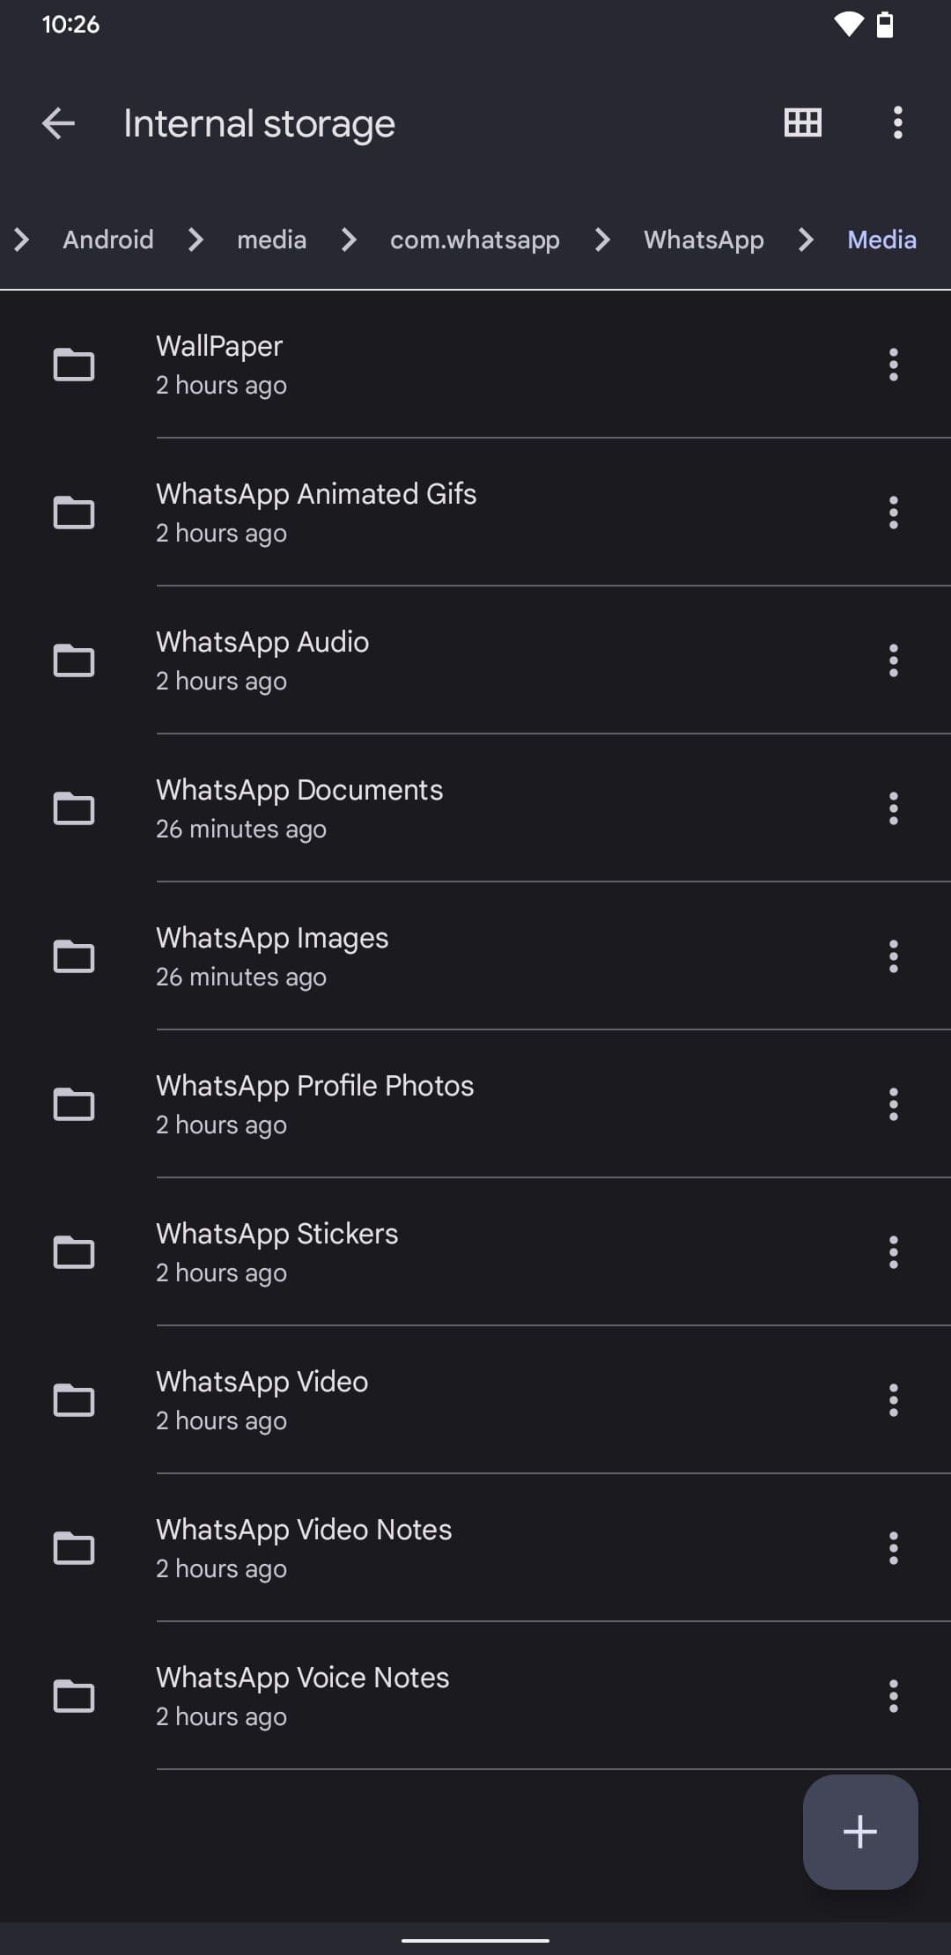Show options for WhatsApp Voice Notes
This screenshot has height=1955, width=951.
[x=893, y=1696]
